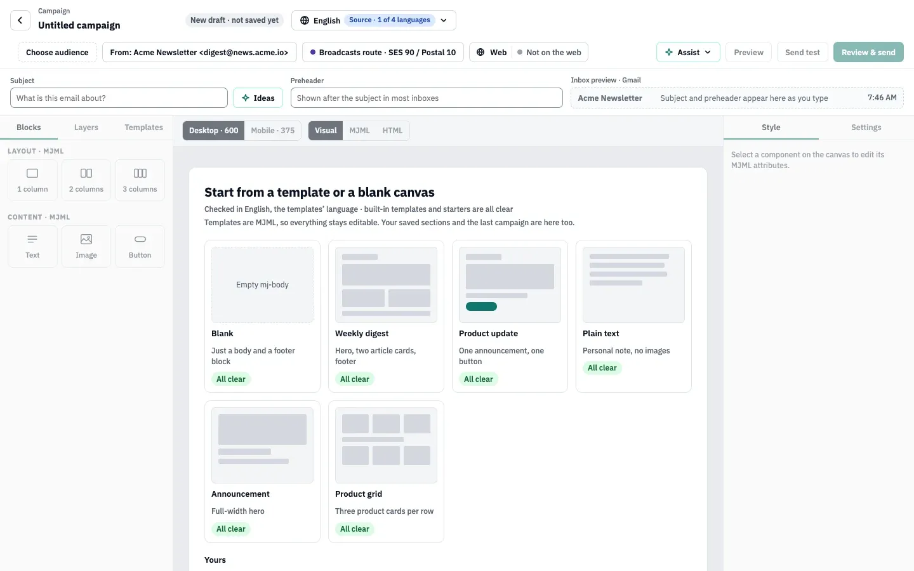Viewport: 914px width, 571px height.
Task: Click the Ideas sparkle button
Action: 258,98
